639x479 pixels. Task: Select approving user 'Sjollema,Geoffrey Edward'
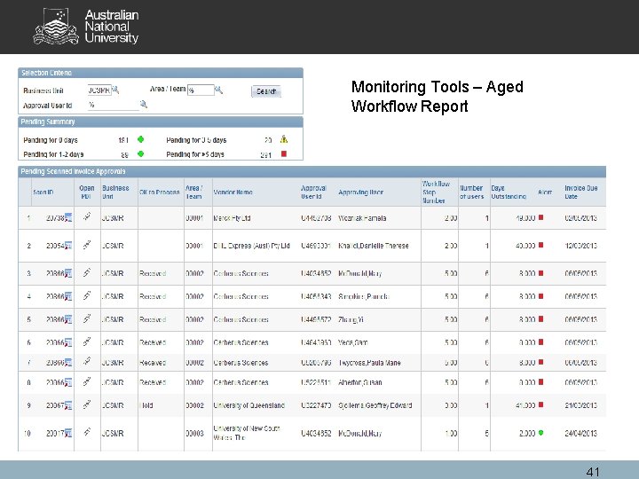tap(375, 405)
